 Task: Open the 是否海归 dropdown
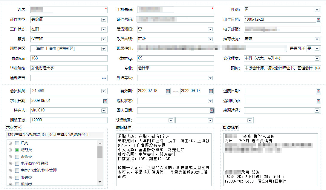pos(210,29)
